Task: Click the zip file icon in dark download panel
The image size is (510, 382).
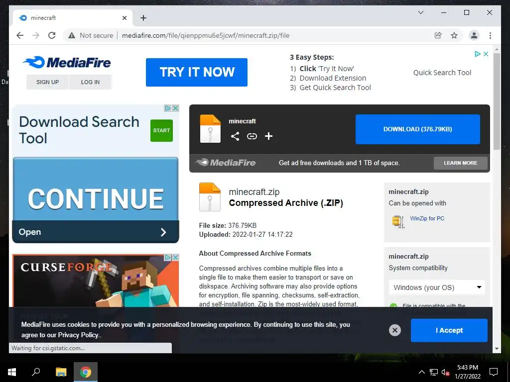Action: pos(210,129)
